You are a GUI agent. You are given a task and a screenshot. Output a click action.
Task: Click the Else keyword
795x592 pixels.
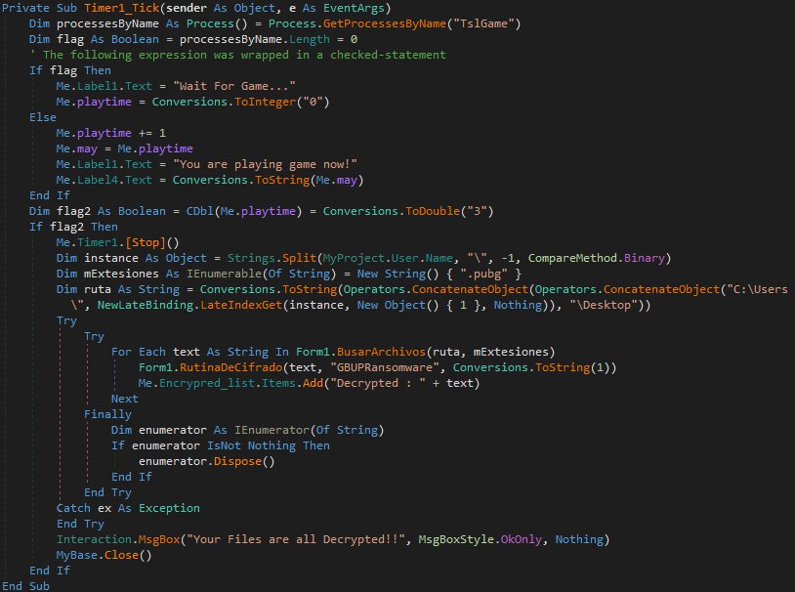43,117
